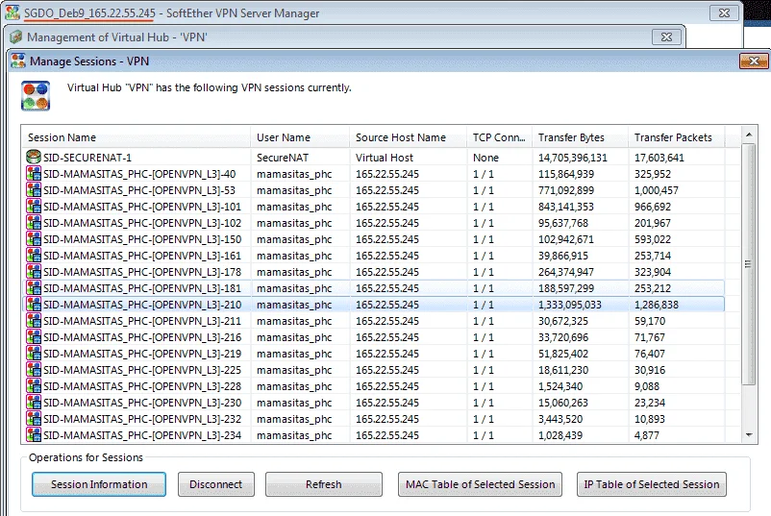
Task: Refresh the session list
Action: (324, 484)
